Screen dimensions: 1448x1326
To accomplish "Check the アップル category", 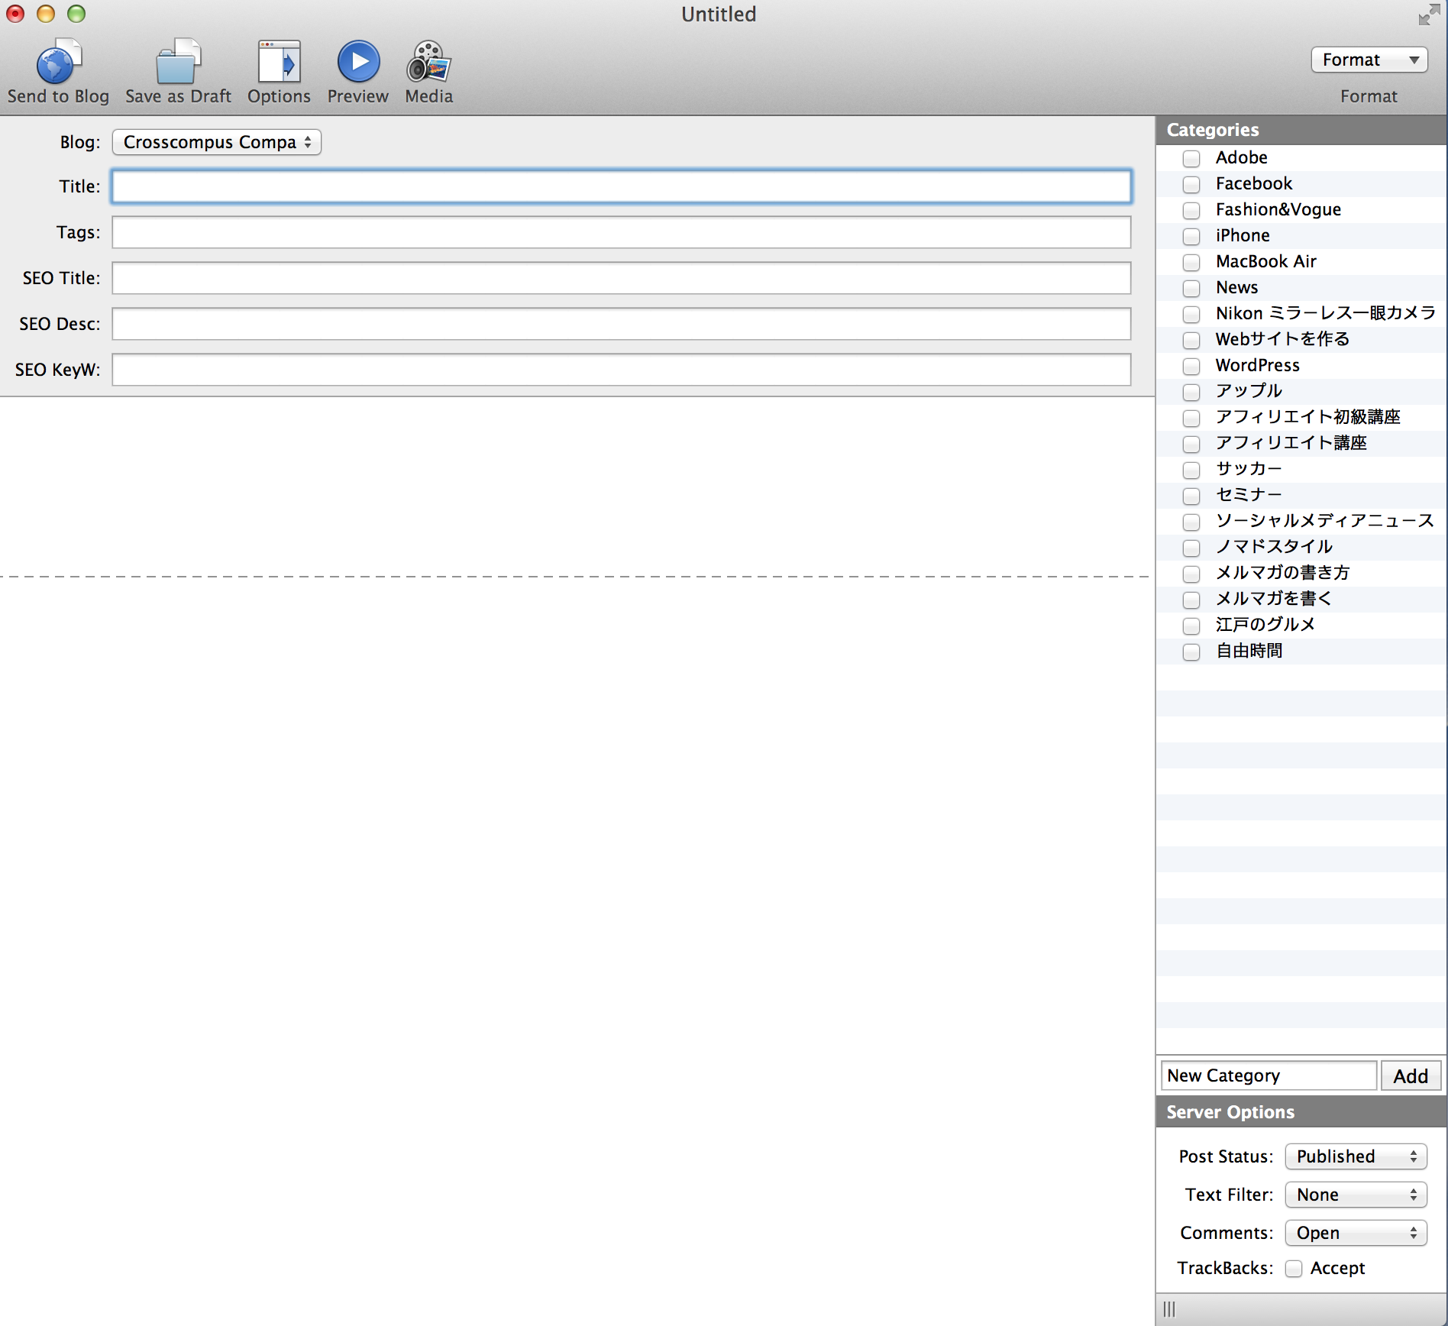I will (x=1191, y=392).
